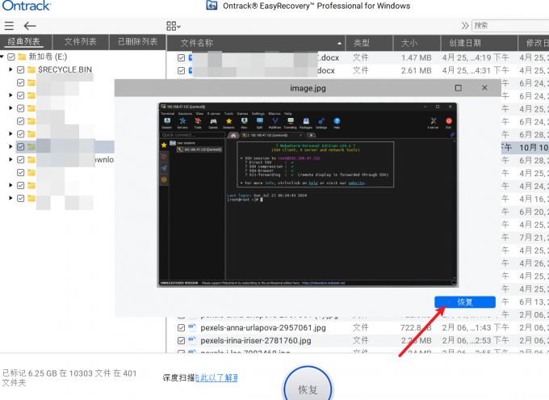Sort by 创建日期 column header
The width and height of the screenshot is (549, 400).
pos(479,43)
